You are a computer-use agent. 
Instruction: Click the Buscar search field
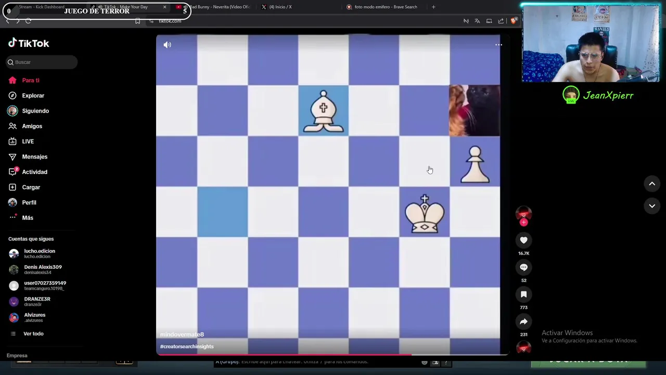pyautogui.click(x=42, y=62)
